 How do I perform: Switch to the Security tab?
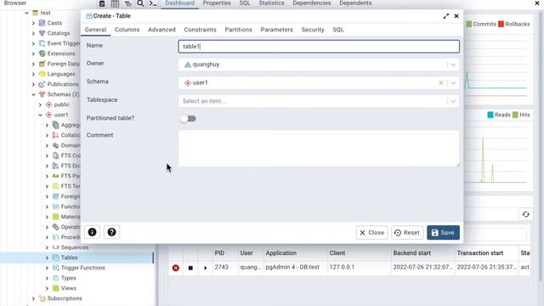(313, 30)
